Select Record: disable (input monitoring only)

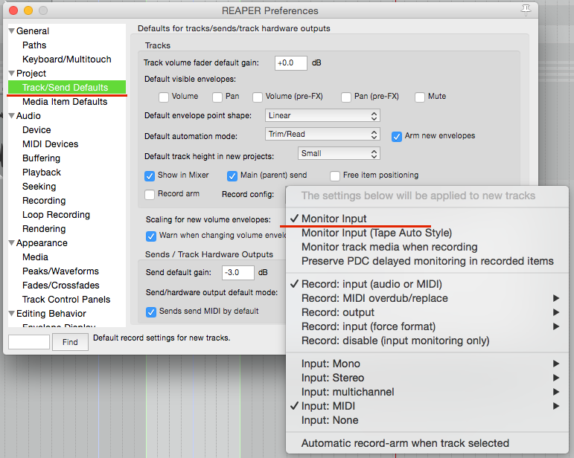pyautogui.click(x=427, y=341)
